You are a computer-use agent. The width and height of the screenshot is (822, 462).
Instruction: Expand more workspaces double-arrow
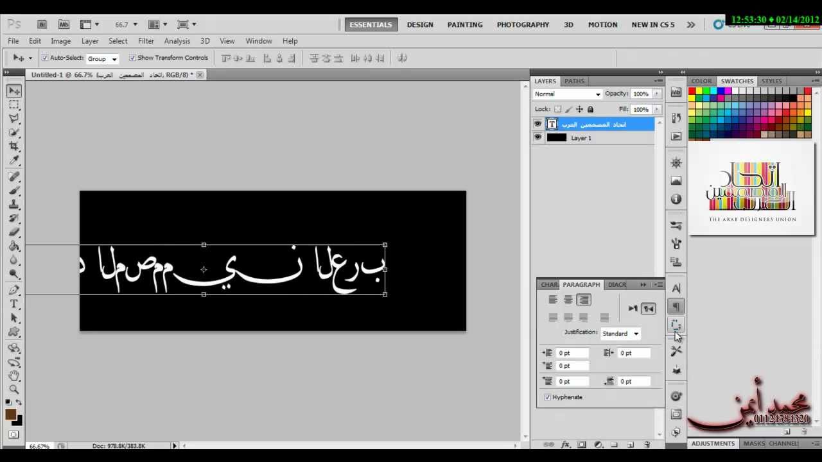click(x=690, y=24)
